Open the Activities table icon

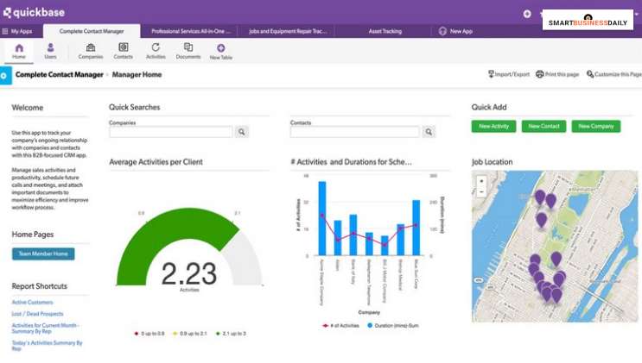(x=156, y=52)
